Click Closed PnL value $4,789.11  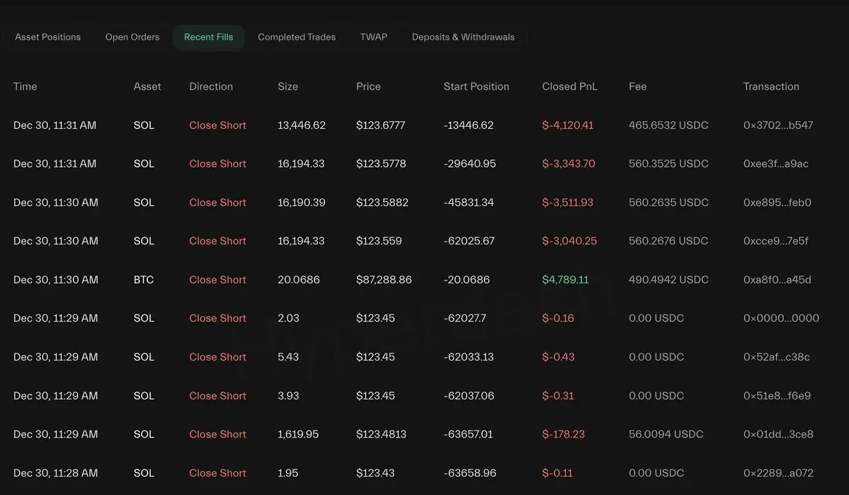coord(565,280)
